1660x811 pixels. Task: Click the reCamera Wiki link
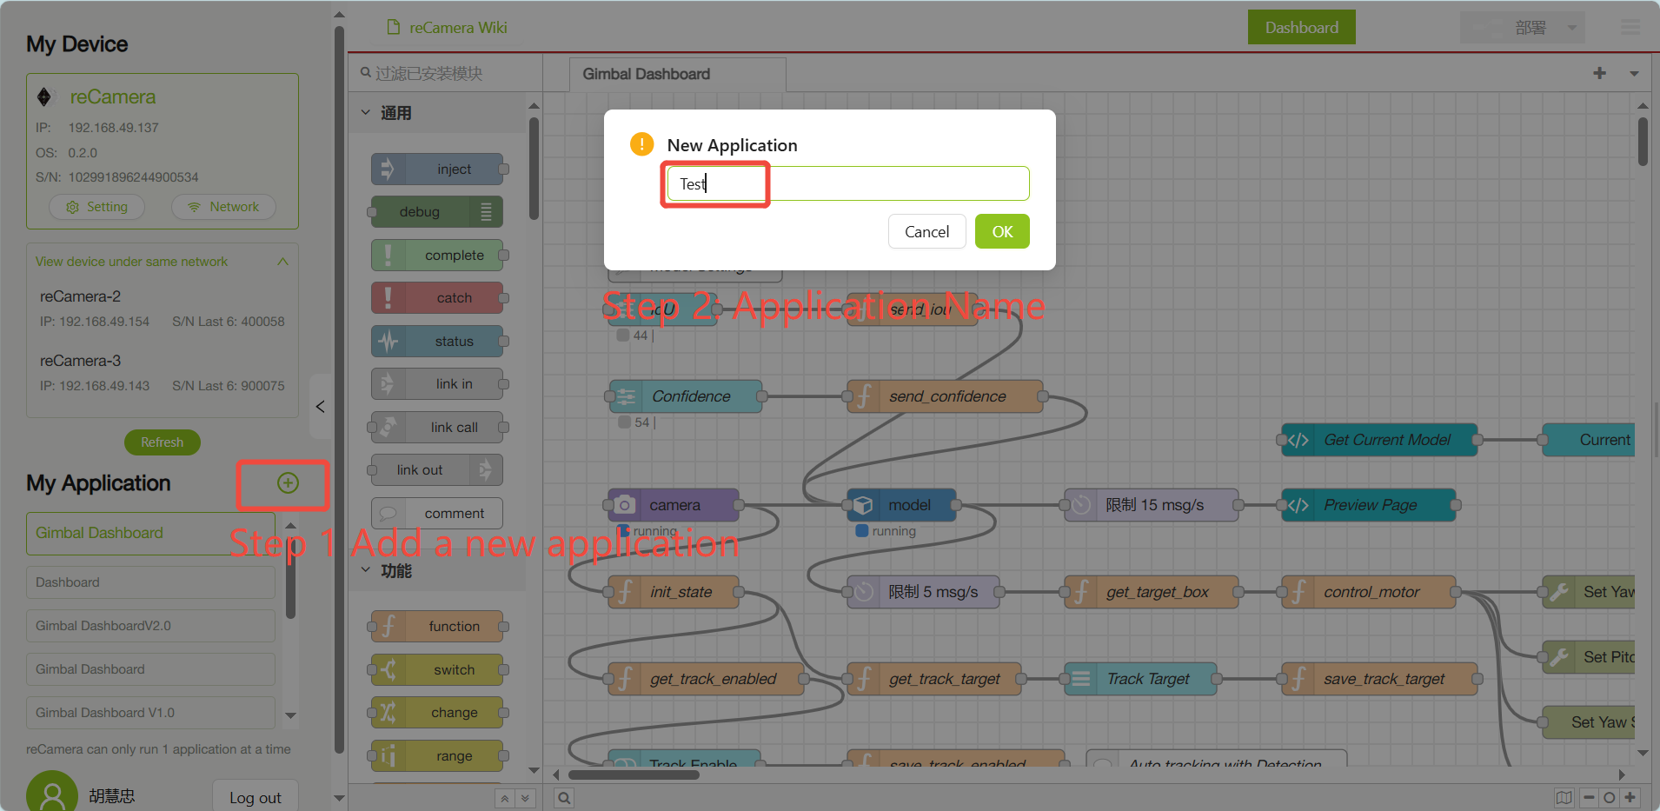(x=448, y=28)
